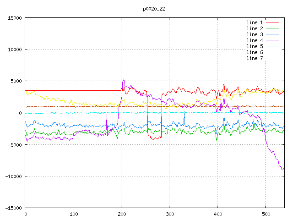Select the "line 1" legend label
The image size is (293, 220).
tap(255, 22)
